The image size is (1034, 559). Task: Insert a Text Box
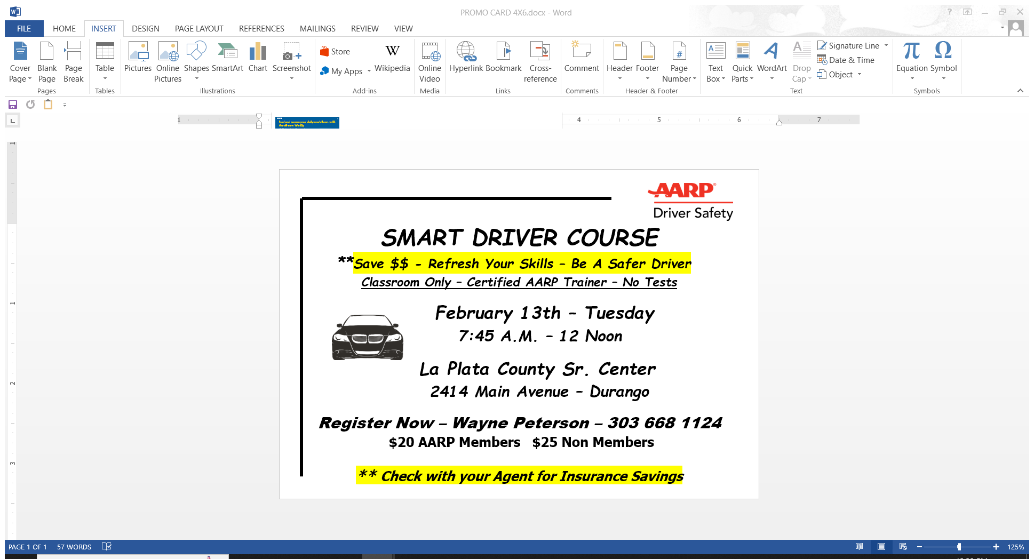point(715,62)
